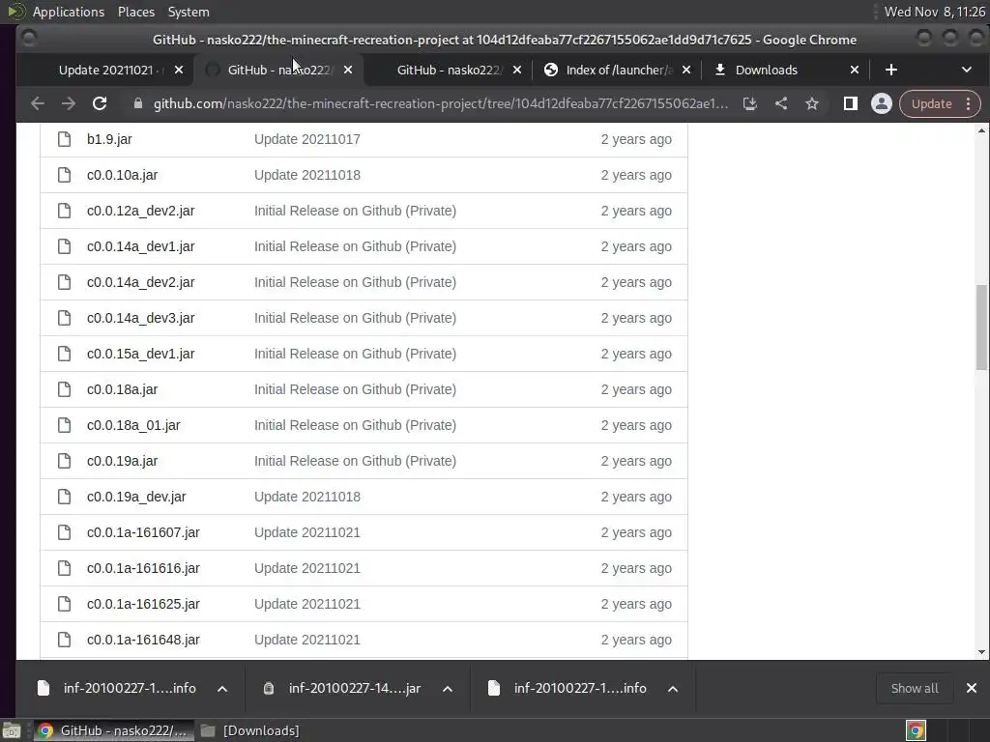The height and width of the screenshot is (742, 990).
Task: Open Update 20211017 commit message link
Action: tap(306, 139)
